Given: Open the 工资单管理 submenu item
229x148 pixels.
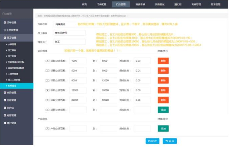Looking at the screenshot, I should [x=13, y=74].
